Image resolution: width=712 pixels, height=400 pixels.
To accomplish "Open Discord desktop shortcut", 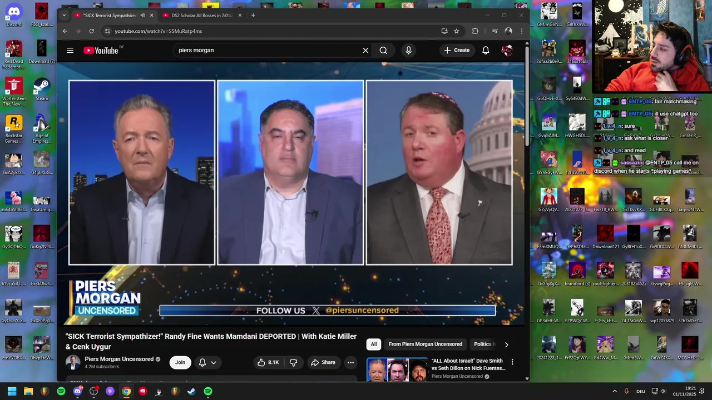I will point(14,14).
